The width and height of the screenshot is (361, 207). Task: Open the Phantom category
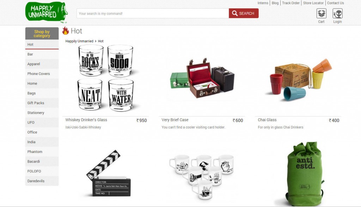[x=42, y=152]
